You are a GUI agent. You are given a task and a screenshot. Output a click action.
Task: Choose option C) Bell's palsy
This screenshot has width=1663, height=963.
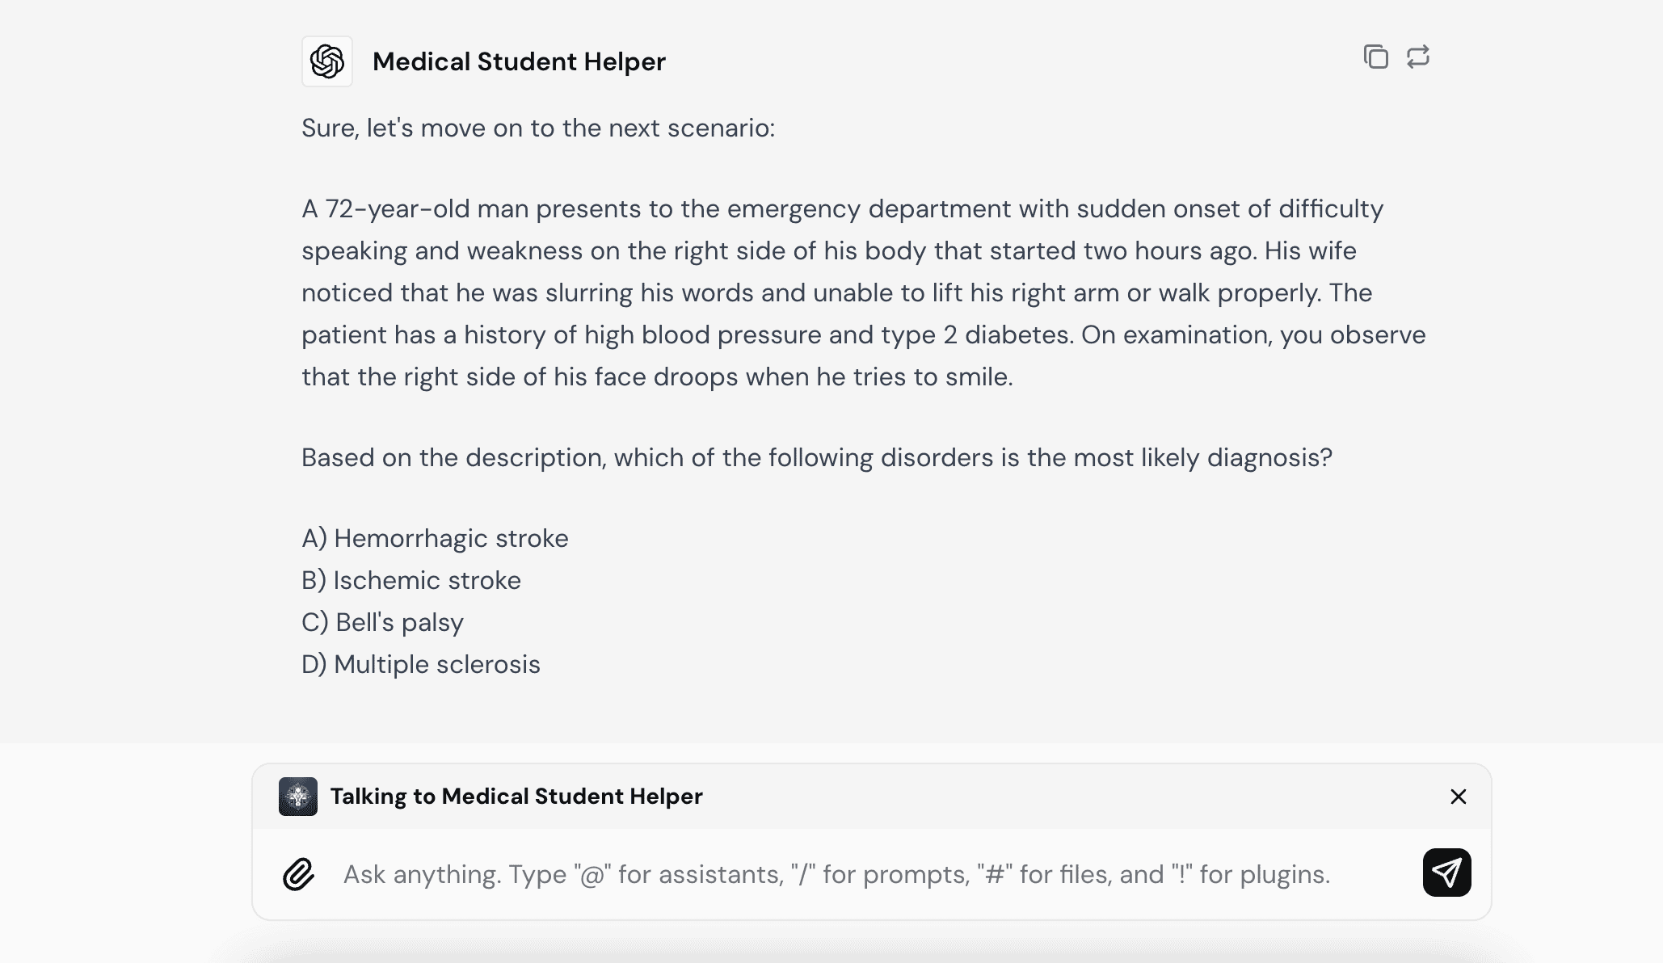(x=382, y=622)
